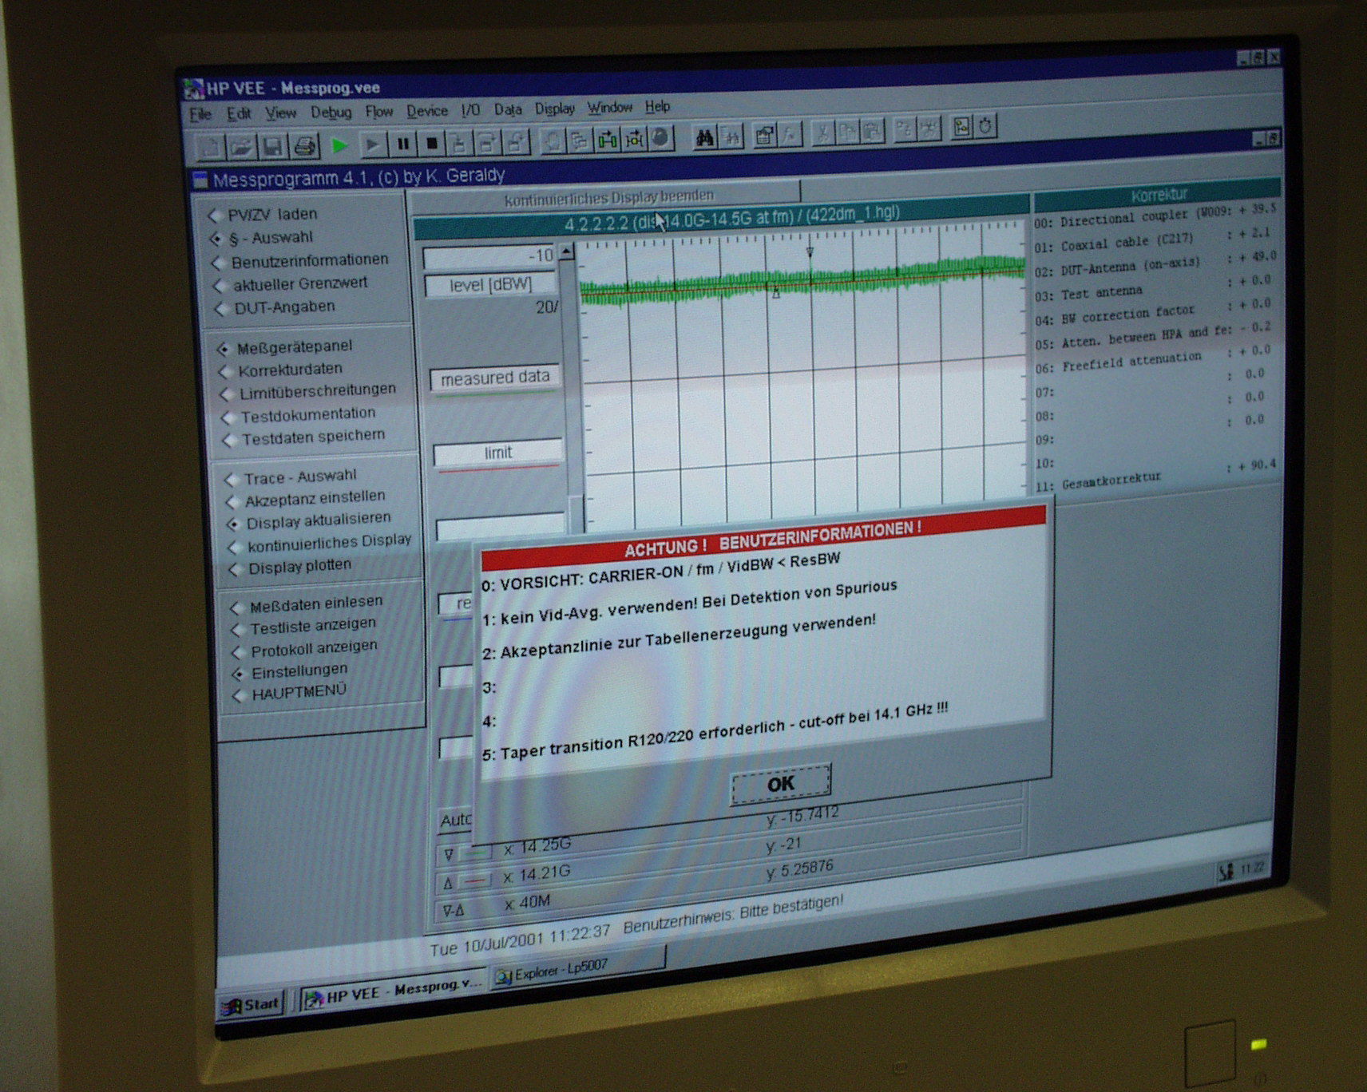Click the hand icon in toolbar

point(552,140)
